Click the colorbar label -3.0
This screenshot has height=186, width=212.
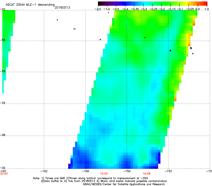(x=98, y=9)
